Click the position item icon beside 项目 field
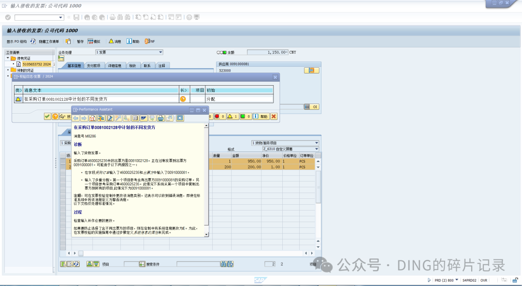The image size is (522, 286). point(142,264)
